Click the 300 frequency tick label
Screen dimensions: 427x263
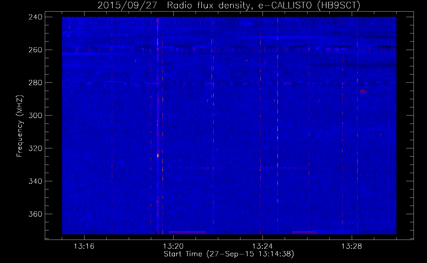[35, 116]
